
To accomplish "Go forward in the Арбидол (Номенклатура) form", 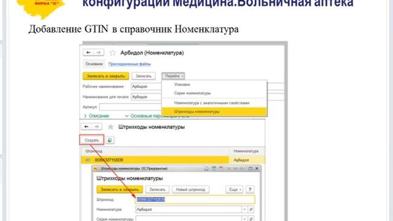I will point(99,53).
